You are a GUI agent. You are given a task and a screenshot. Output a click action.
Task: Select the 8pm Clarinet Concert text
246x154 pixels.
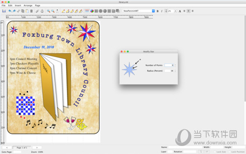(x=23, y=68)
